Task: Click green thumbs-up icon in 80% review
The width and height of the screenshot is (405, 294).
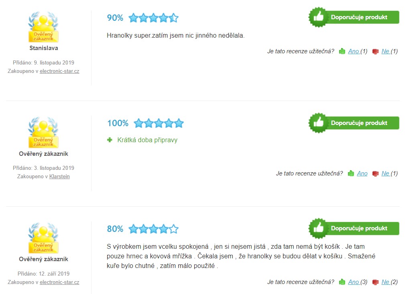Action: (342, 282)
